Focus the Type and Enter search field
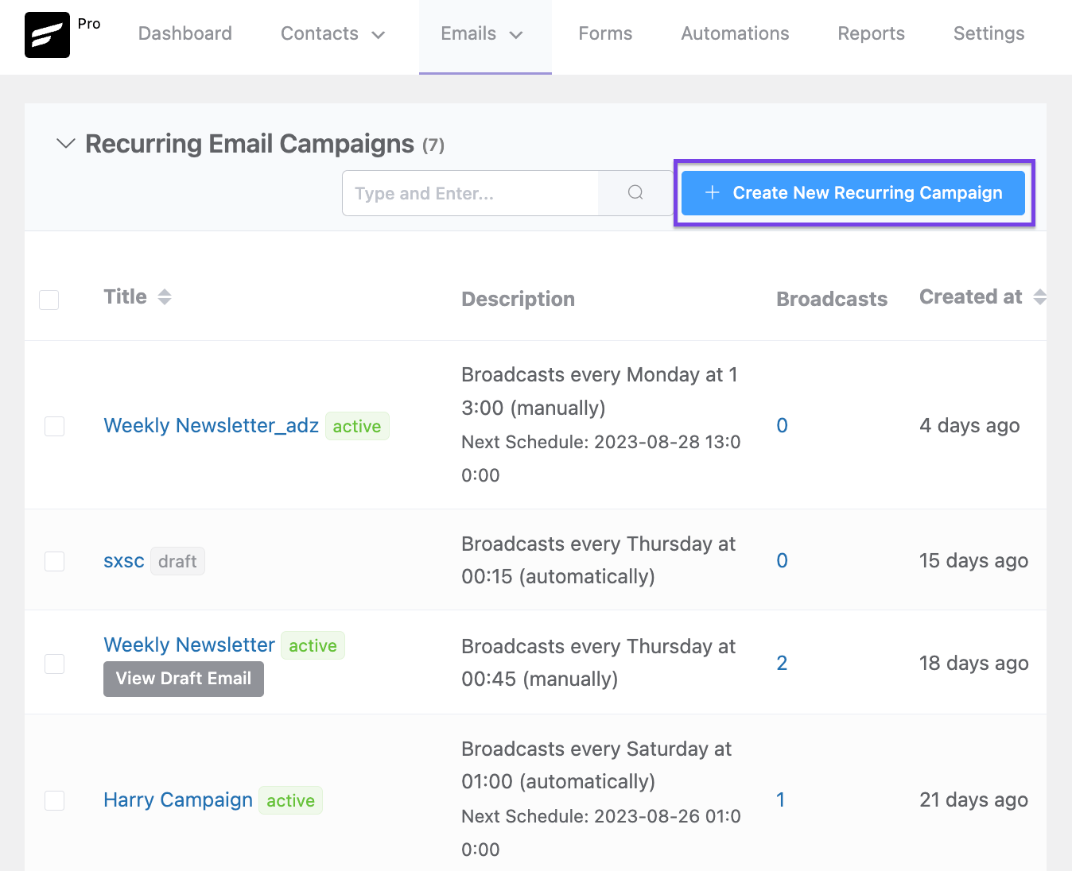Screen dimensions: 1072x871 click(x=470, y=193)
